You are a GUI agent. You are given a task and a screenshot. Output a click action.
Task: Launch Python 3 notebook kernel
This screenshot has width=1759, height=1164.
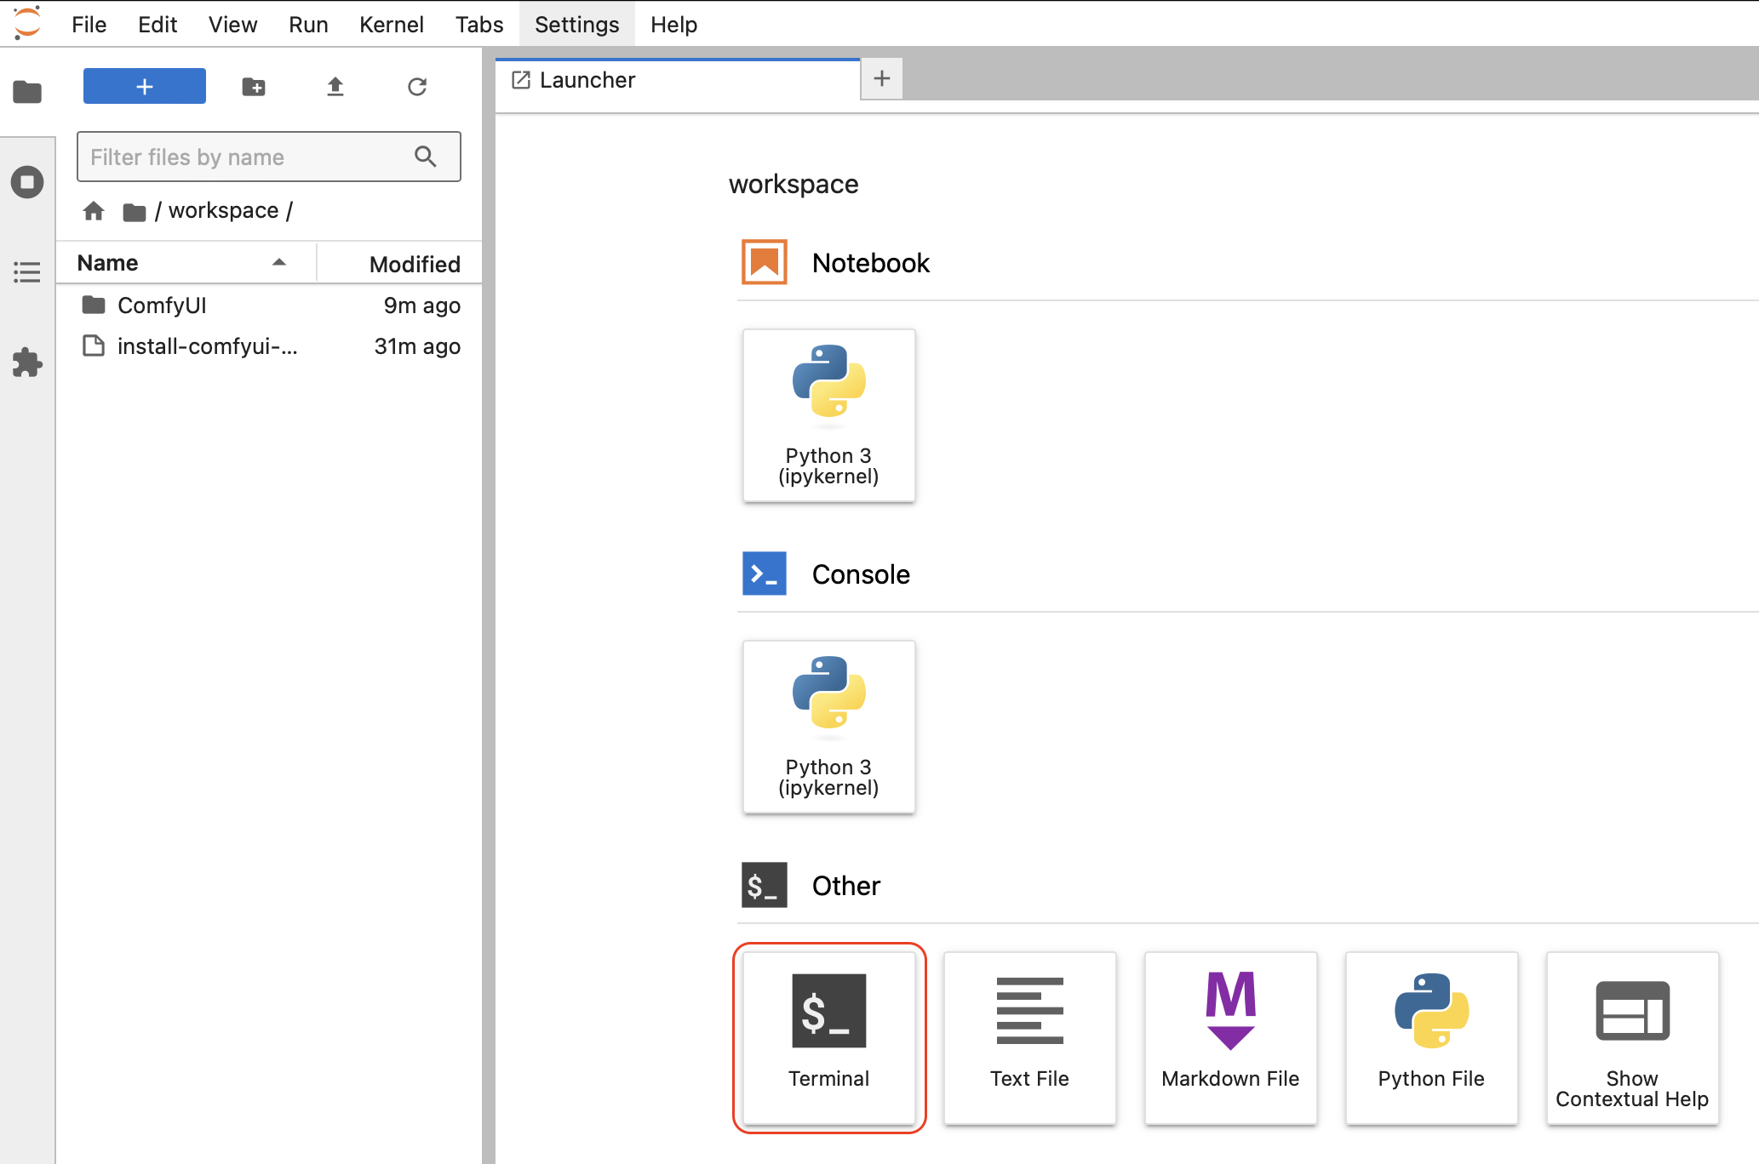[x=828, y=415]
